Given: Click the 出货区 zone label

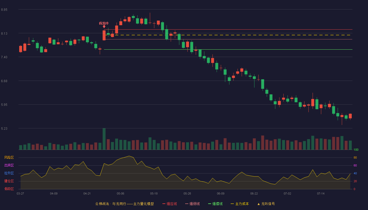Looking at the screenshot, I should 9,165.
